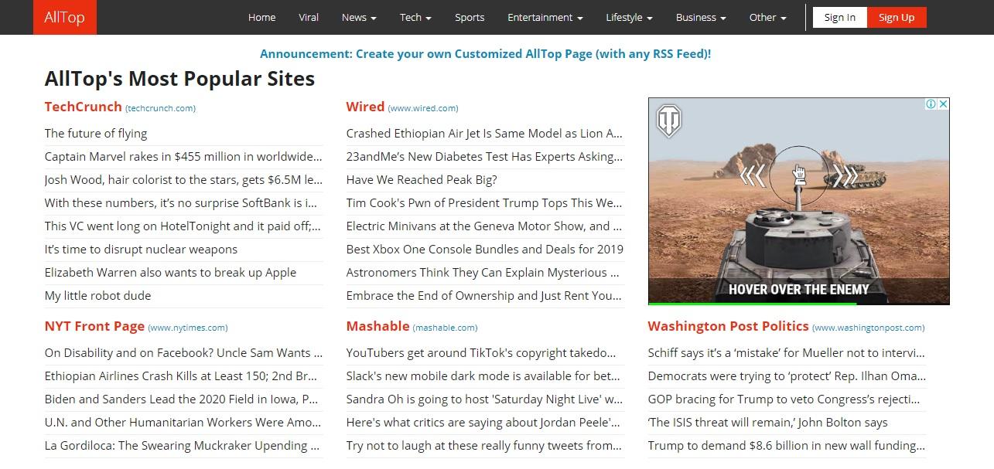Click the tank ad image
Image resolution: width=994 pixels, height=469 pixels.
798,232
